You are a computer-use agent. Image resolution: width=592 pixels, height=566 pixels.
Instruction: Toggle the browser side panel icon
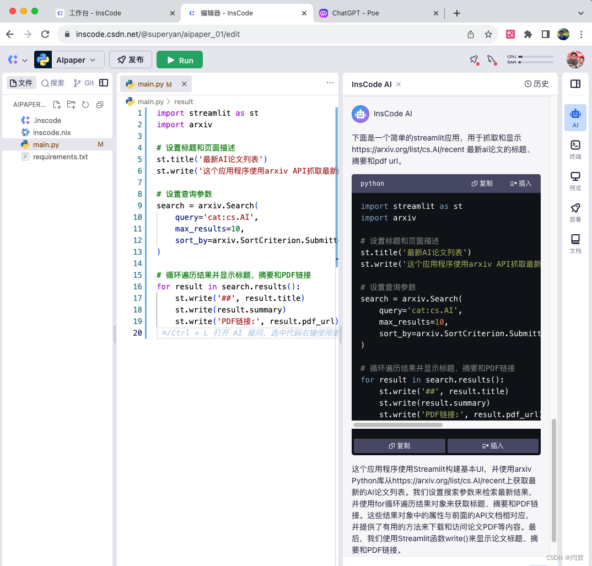pos(546,34)
